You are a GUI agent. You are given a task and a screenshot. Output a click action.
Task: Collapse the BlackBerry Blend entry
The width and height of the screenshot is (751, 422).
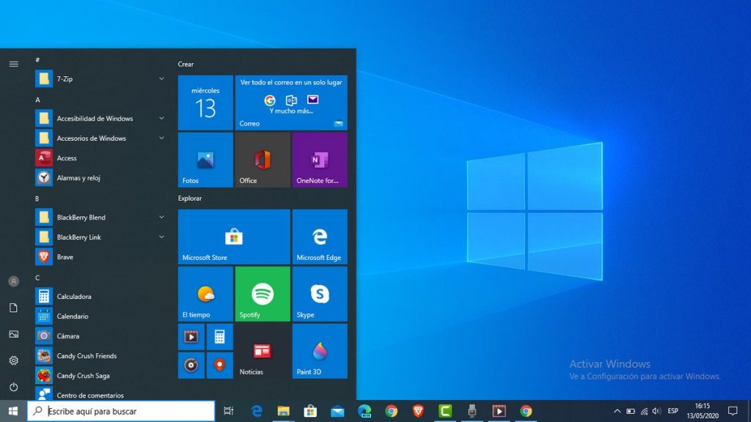161,217
